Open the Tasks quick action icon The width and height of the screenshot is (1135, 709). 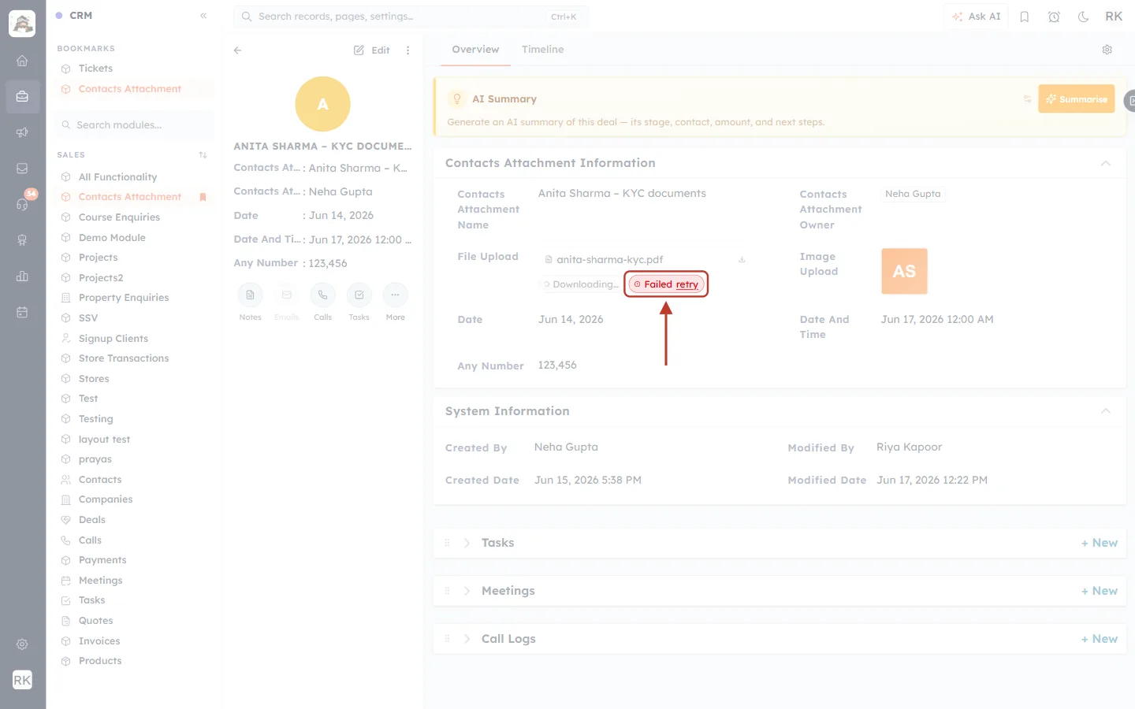(x=359, y=295)
